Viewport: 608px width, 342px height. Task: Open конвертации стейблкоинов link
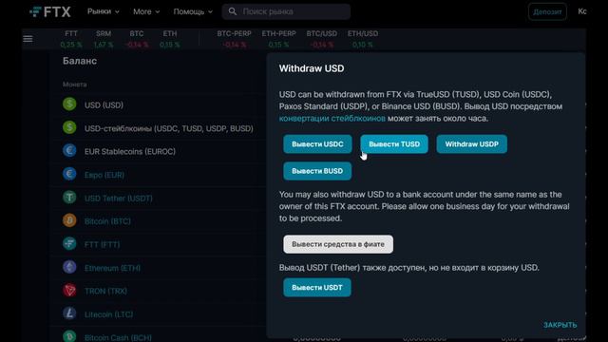coord(332,118)
